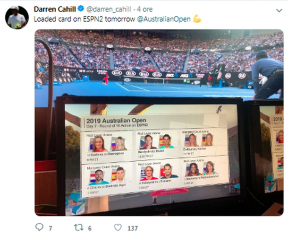Click the '2019 Australian Open' title in photo
Image resolution: width=288 pixels, height=235 pixels.
click(x=116, y=121)
